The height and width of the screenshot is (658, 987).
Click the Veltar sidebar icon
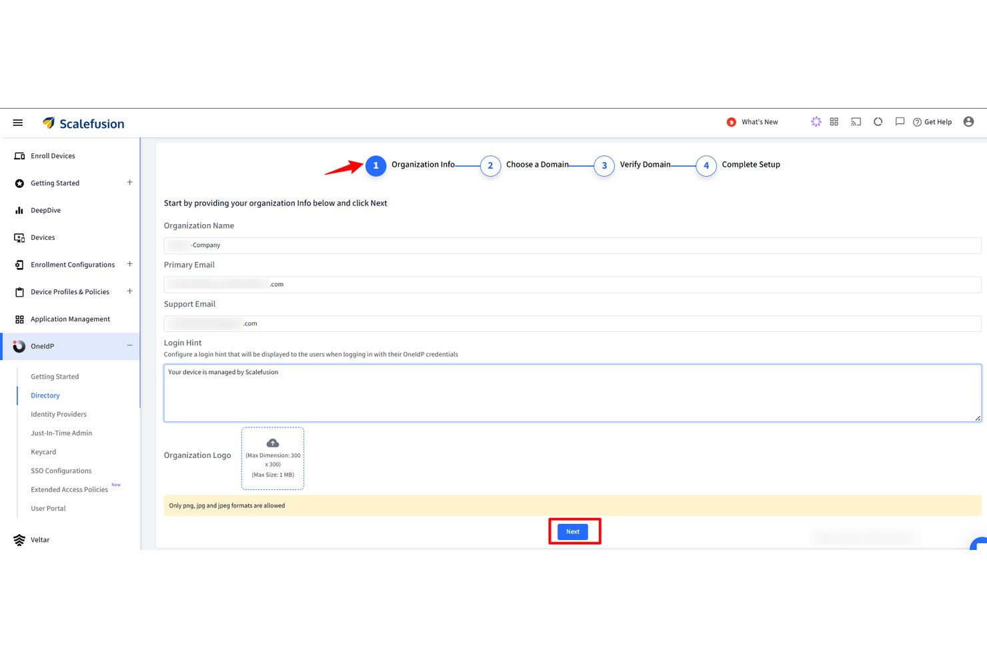[x=19, y=540]
